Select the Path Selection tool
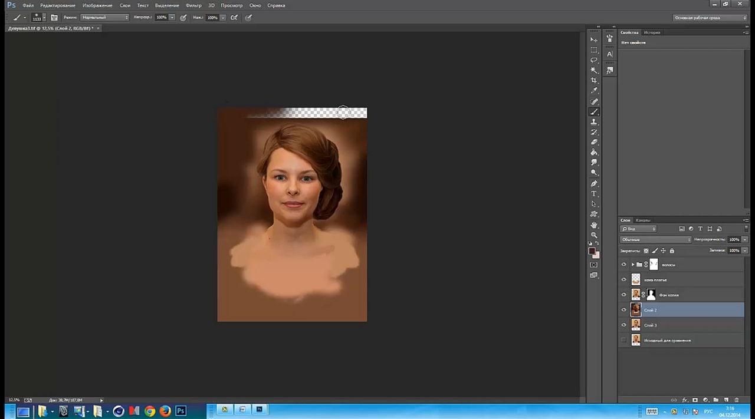 [594, 204]
